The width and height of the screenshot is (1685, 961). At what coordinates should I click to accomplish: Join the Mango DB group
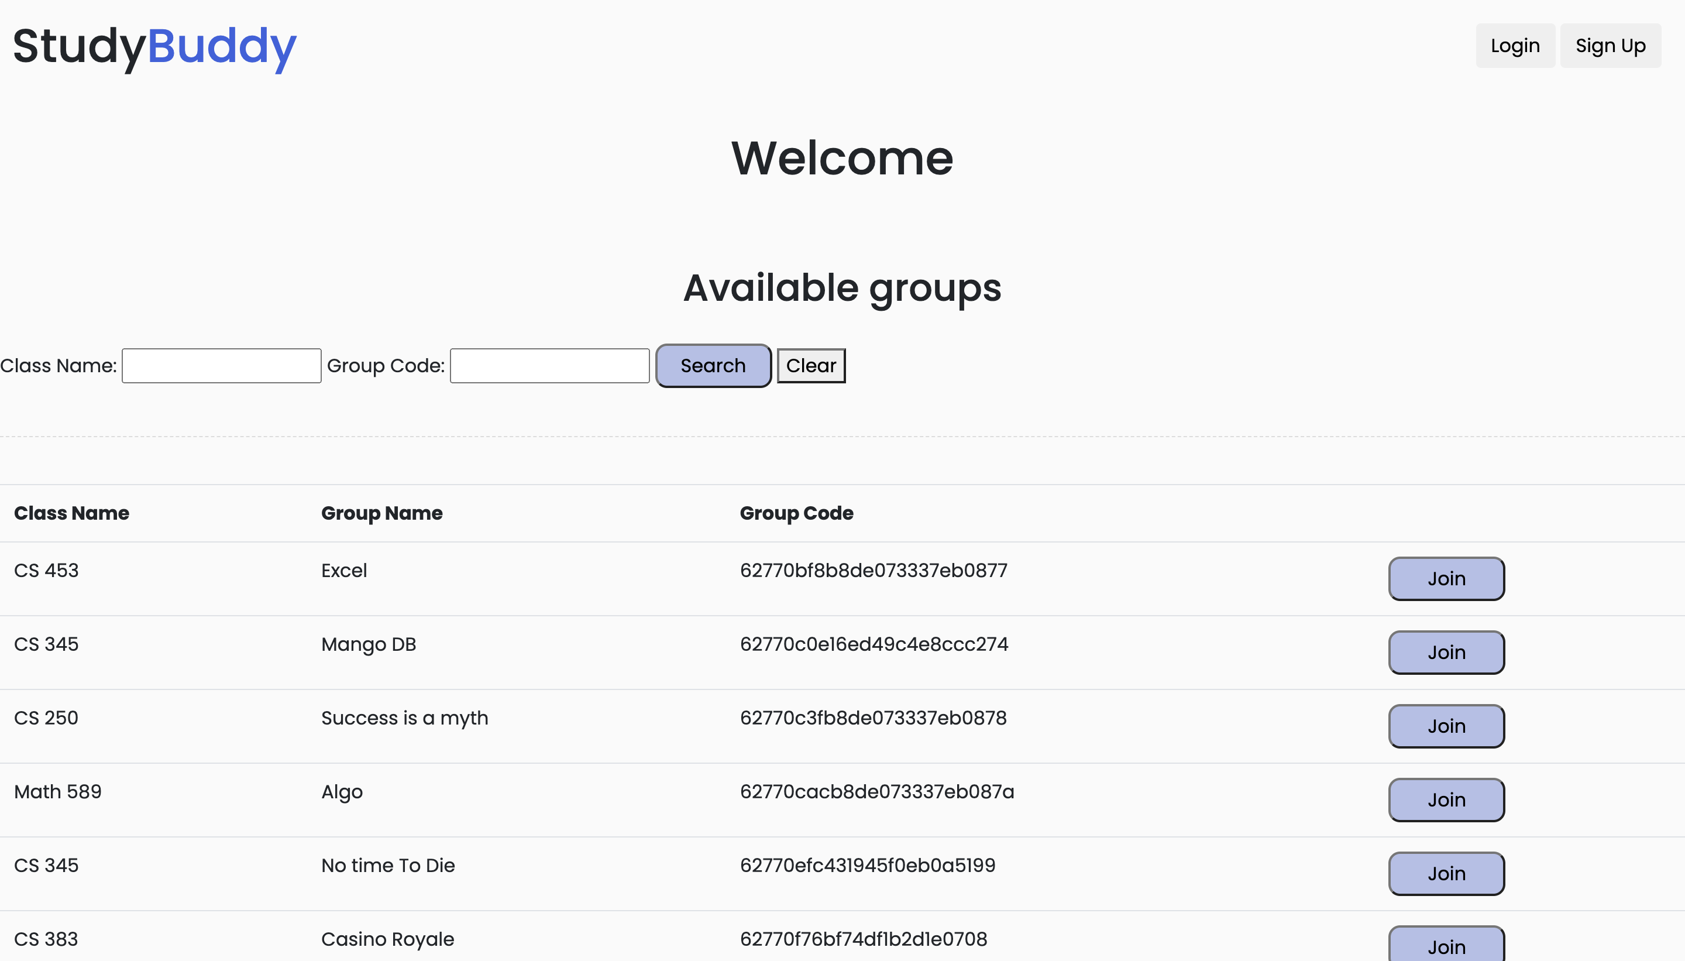pyautogui.click(x=1446, y=652)
